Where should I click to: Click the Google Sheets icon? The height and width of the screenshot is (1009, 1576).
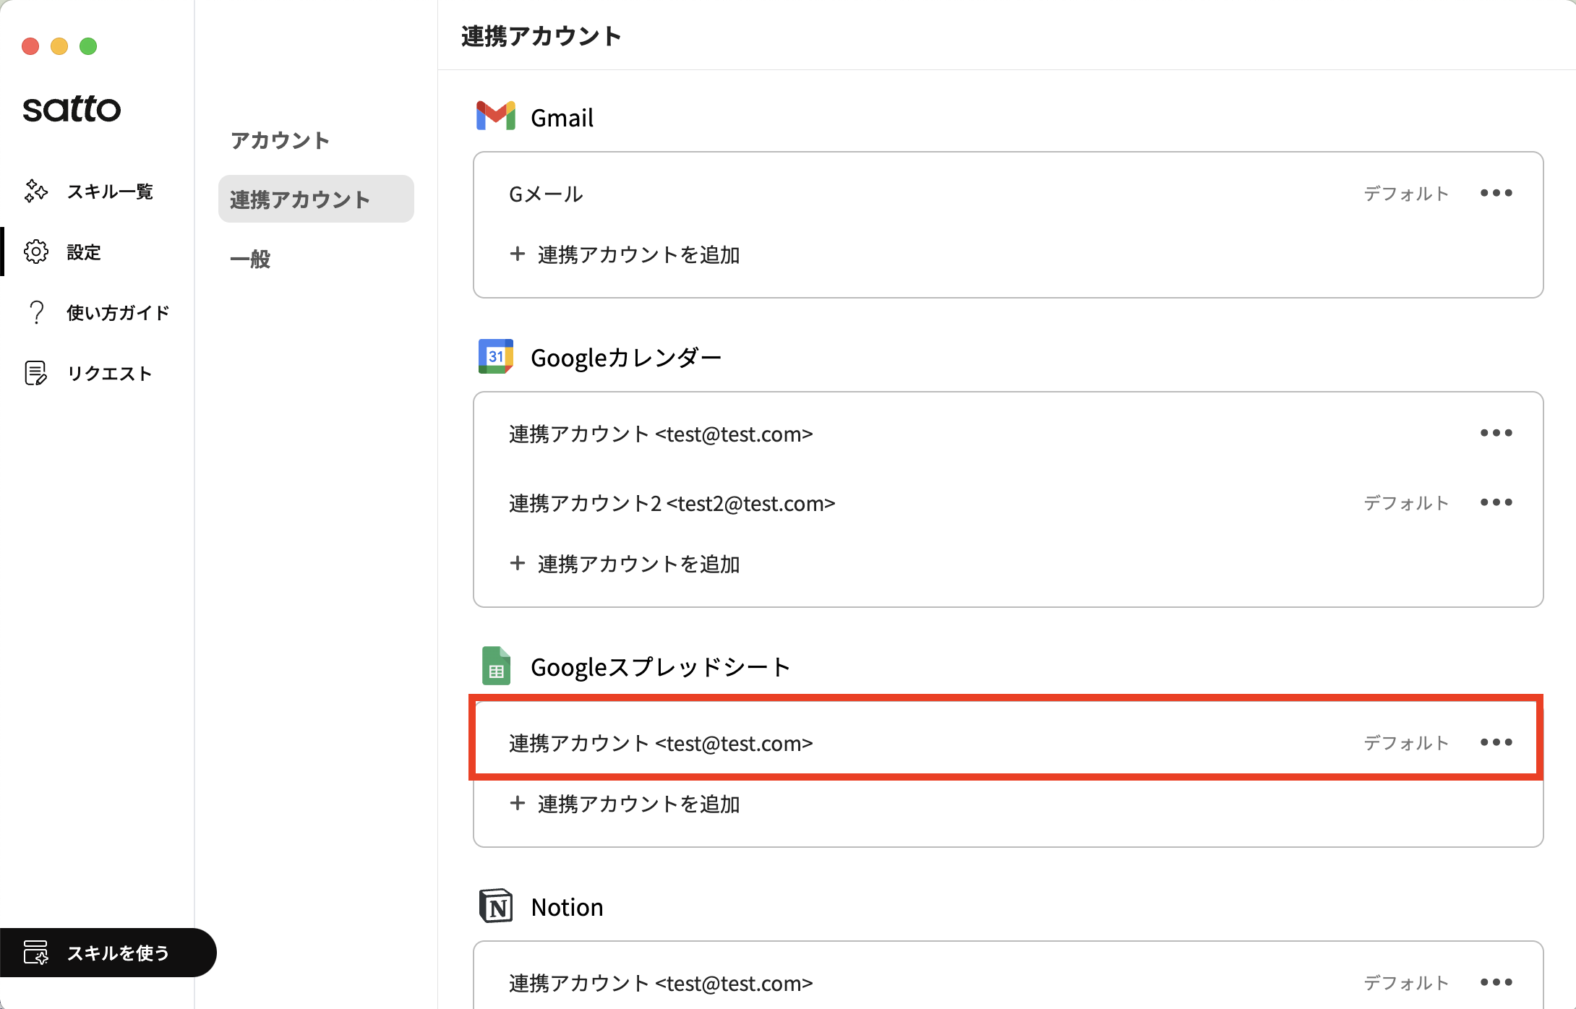(x=496, y=666)
